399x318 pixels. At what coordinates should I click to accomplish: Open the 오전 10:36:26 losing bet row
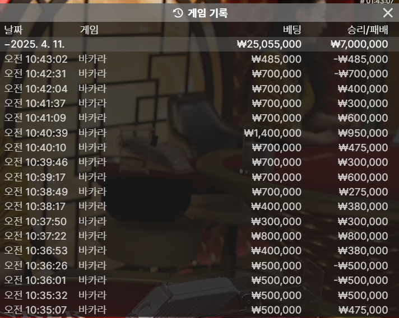coord(199,265)
